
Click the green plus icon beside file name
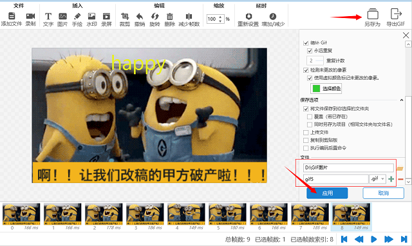pos(391,179)
